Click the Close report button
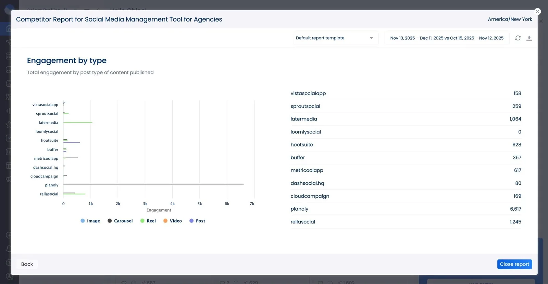The width and height of the screenshot is (548, 284). [x=514, y=264]
